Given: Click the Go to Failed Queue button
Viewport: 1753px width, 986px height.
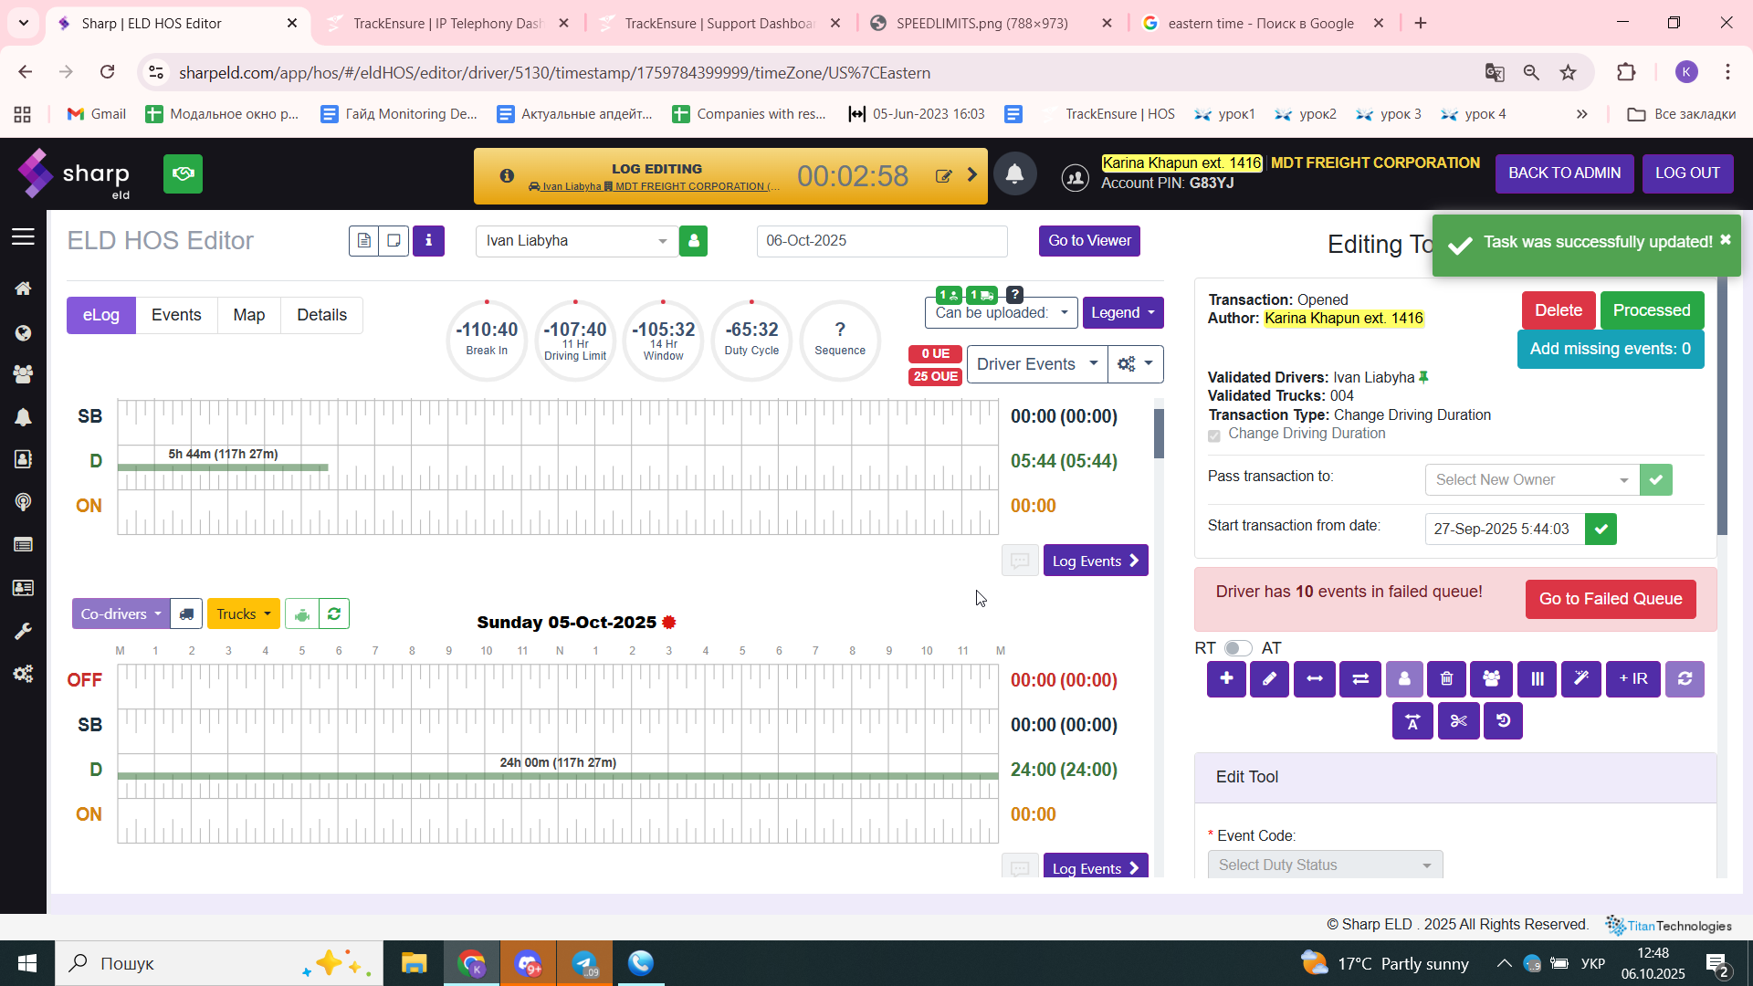Looking at the screenshot, I should (1610, 599).
